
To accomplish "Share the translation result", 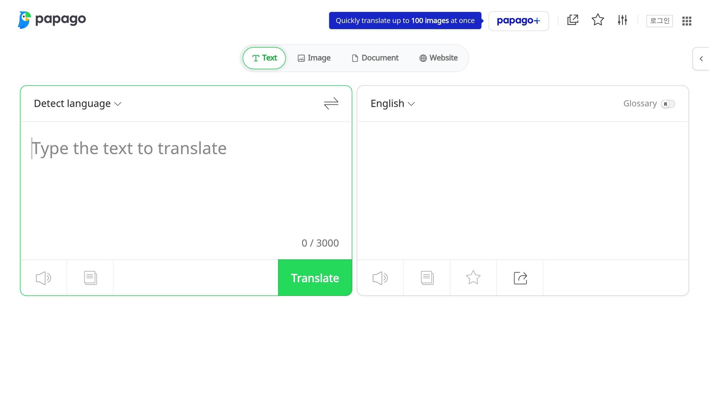I will pos(520,277).
